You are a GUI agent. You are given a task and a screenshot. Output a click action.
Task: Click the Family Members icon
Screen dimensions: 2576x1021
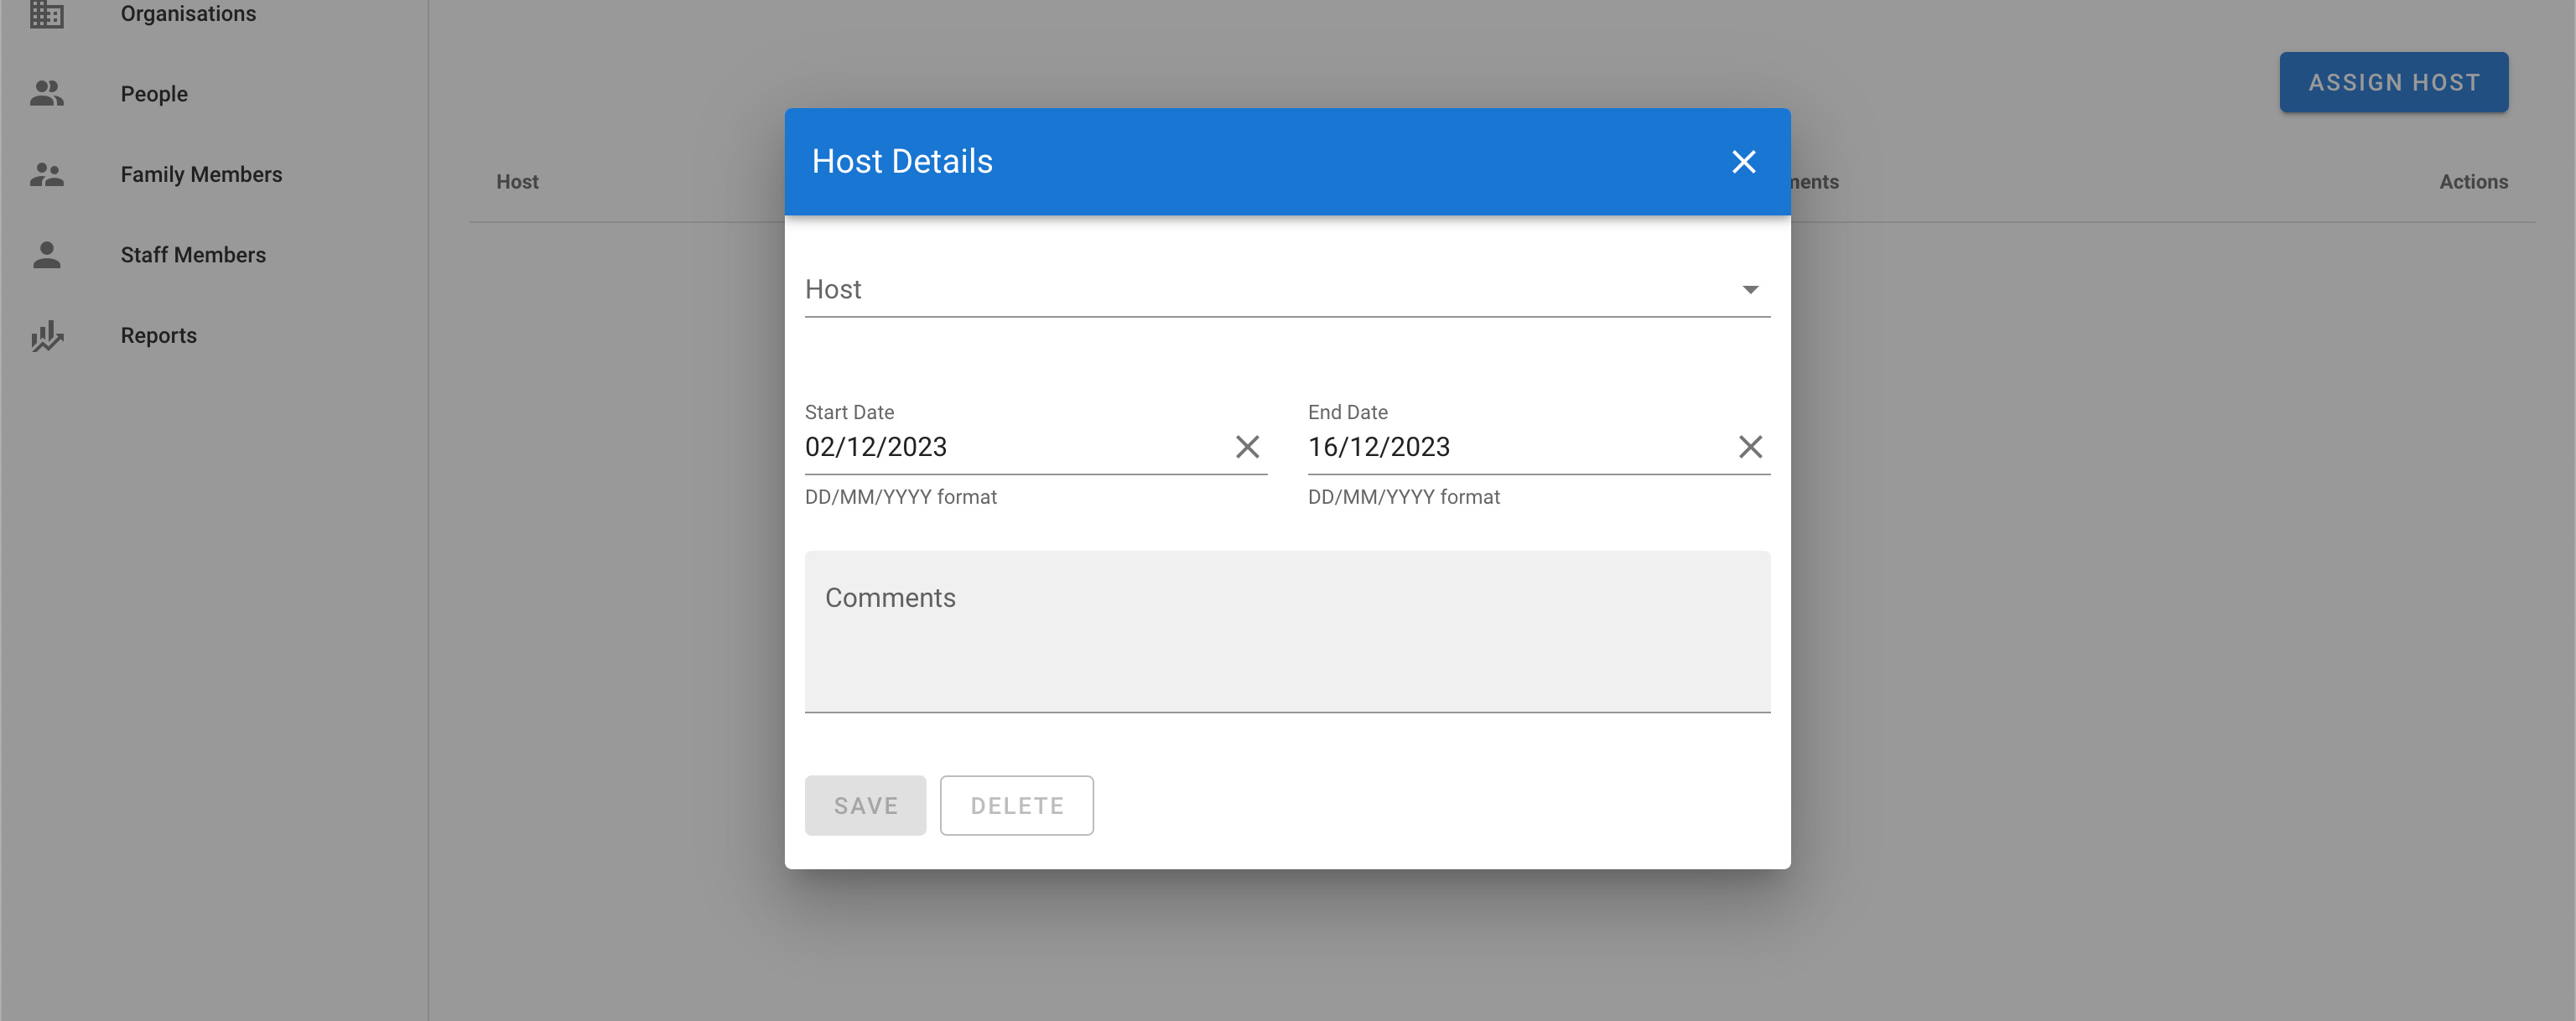(46, 175)
